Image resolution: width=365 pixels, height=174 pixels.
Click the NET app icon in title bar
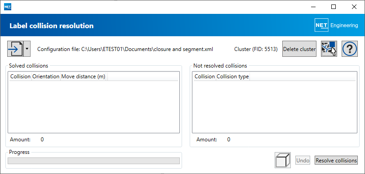click(8, 7)
